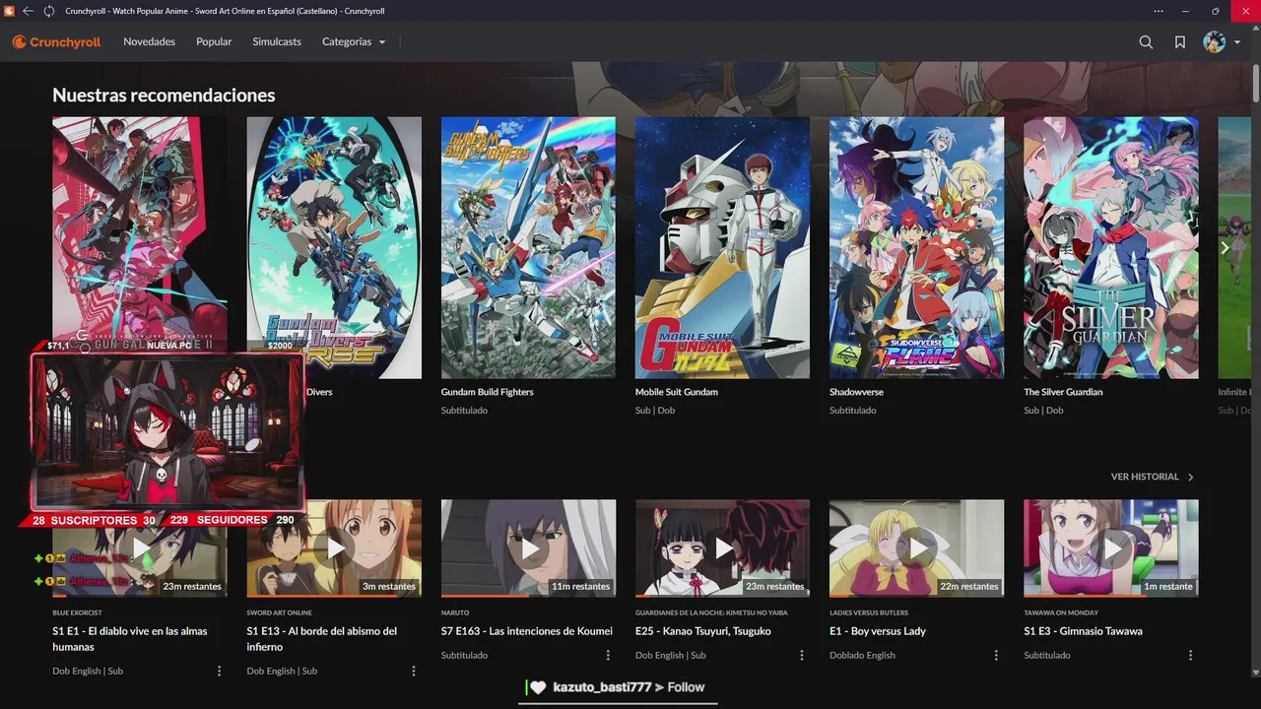Open Mobile Suit Gundam poster
The width and height of the screenshot is (1261, 709).
click(722, 248)
